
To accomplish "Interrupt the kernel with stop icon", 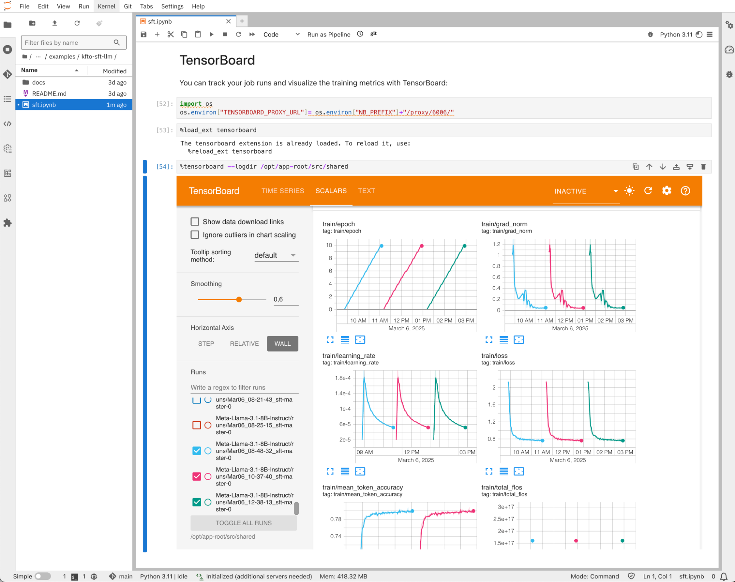I will [x=225, y=34].
